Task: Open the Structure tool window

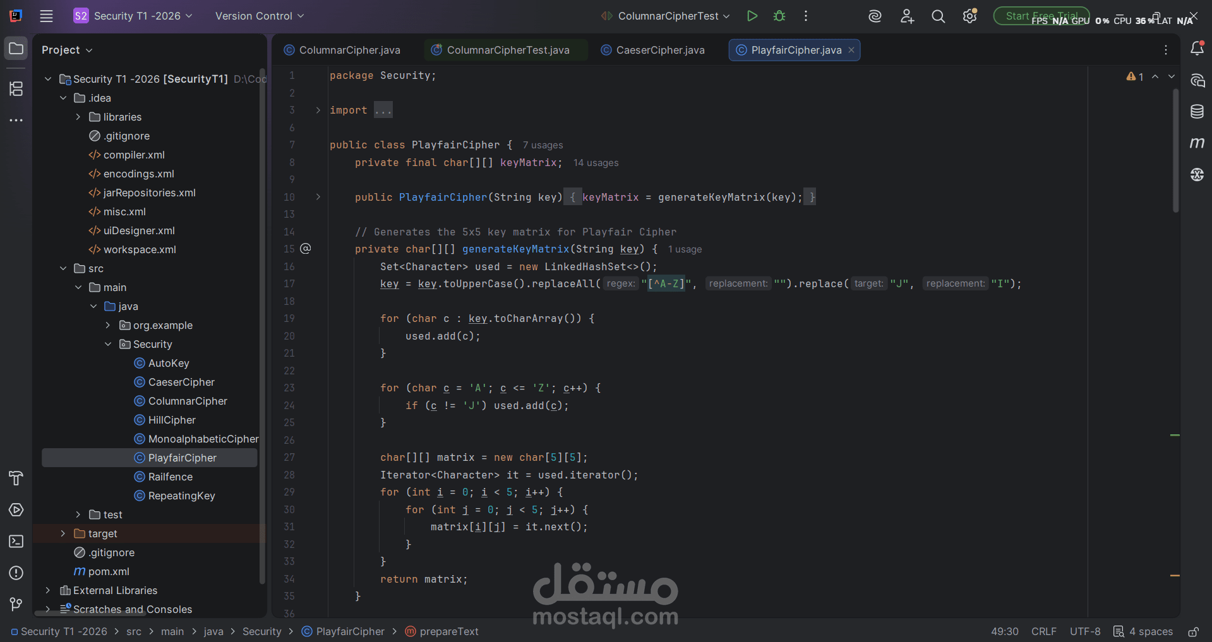Action: tap(16, 89)
